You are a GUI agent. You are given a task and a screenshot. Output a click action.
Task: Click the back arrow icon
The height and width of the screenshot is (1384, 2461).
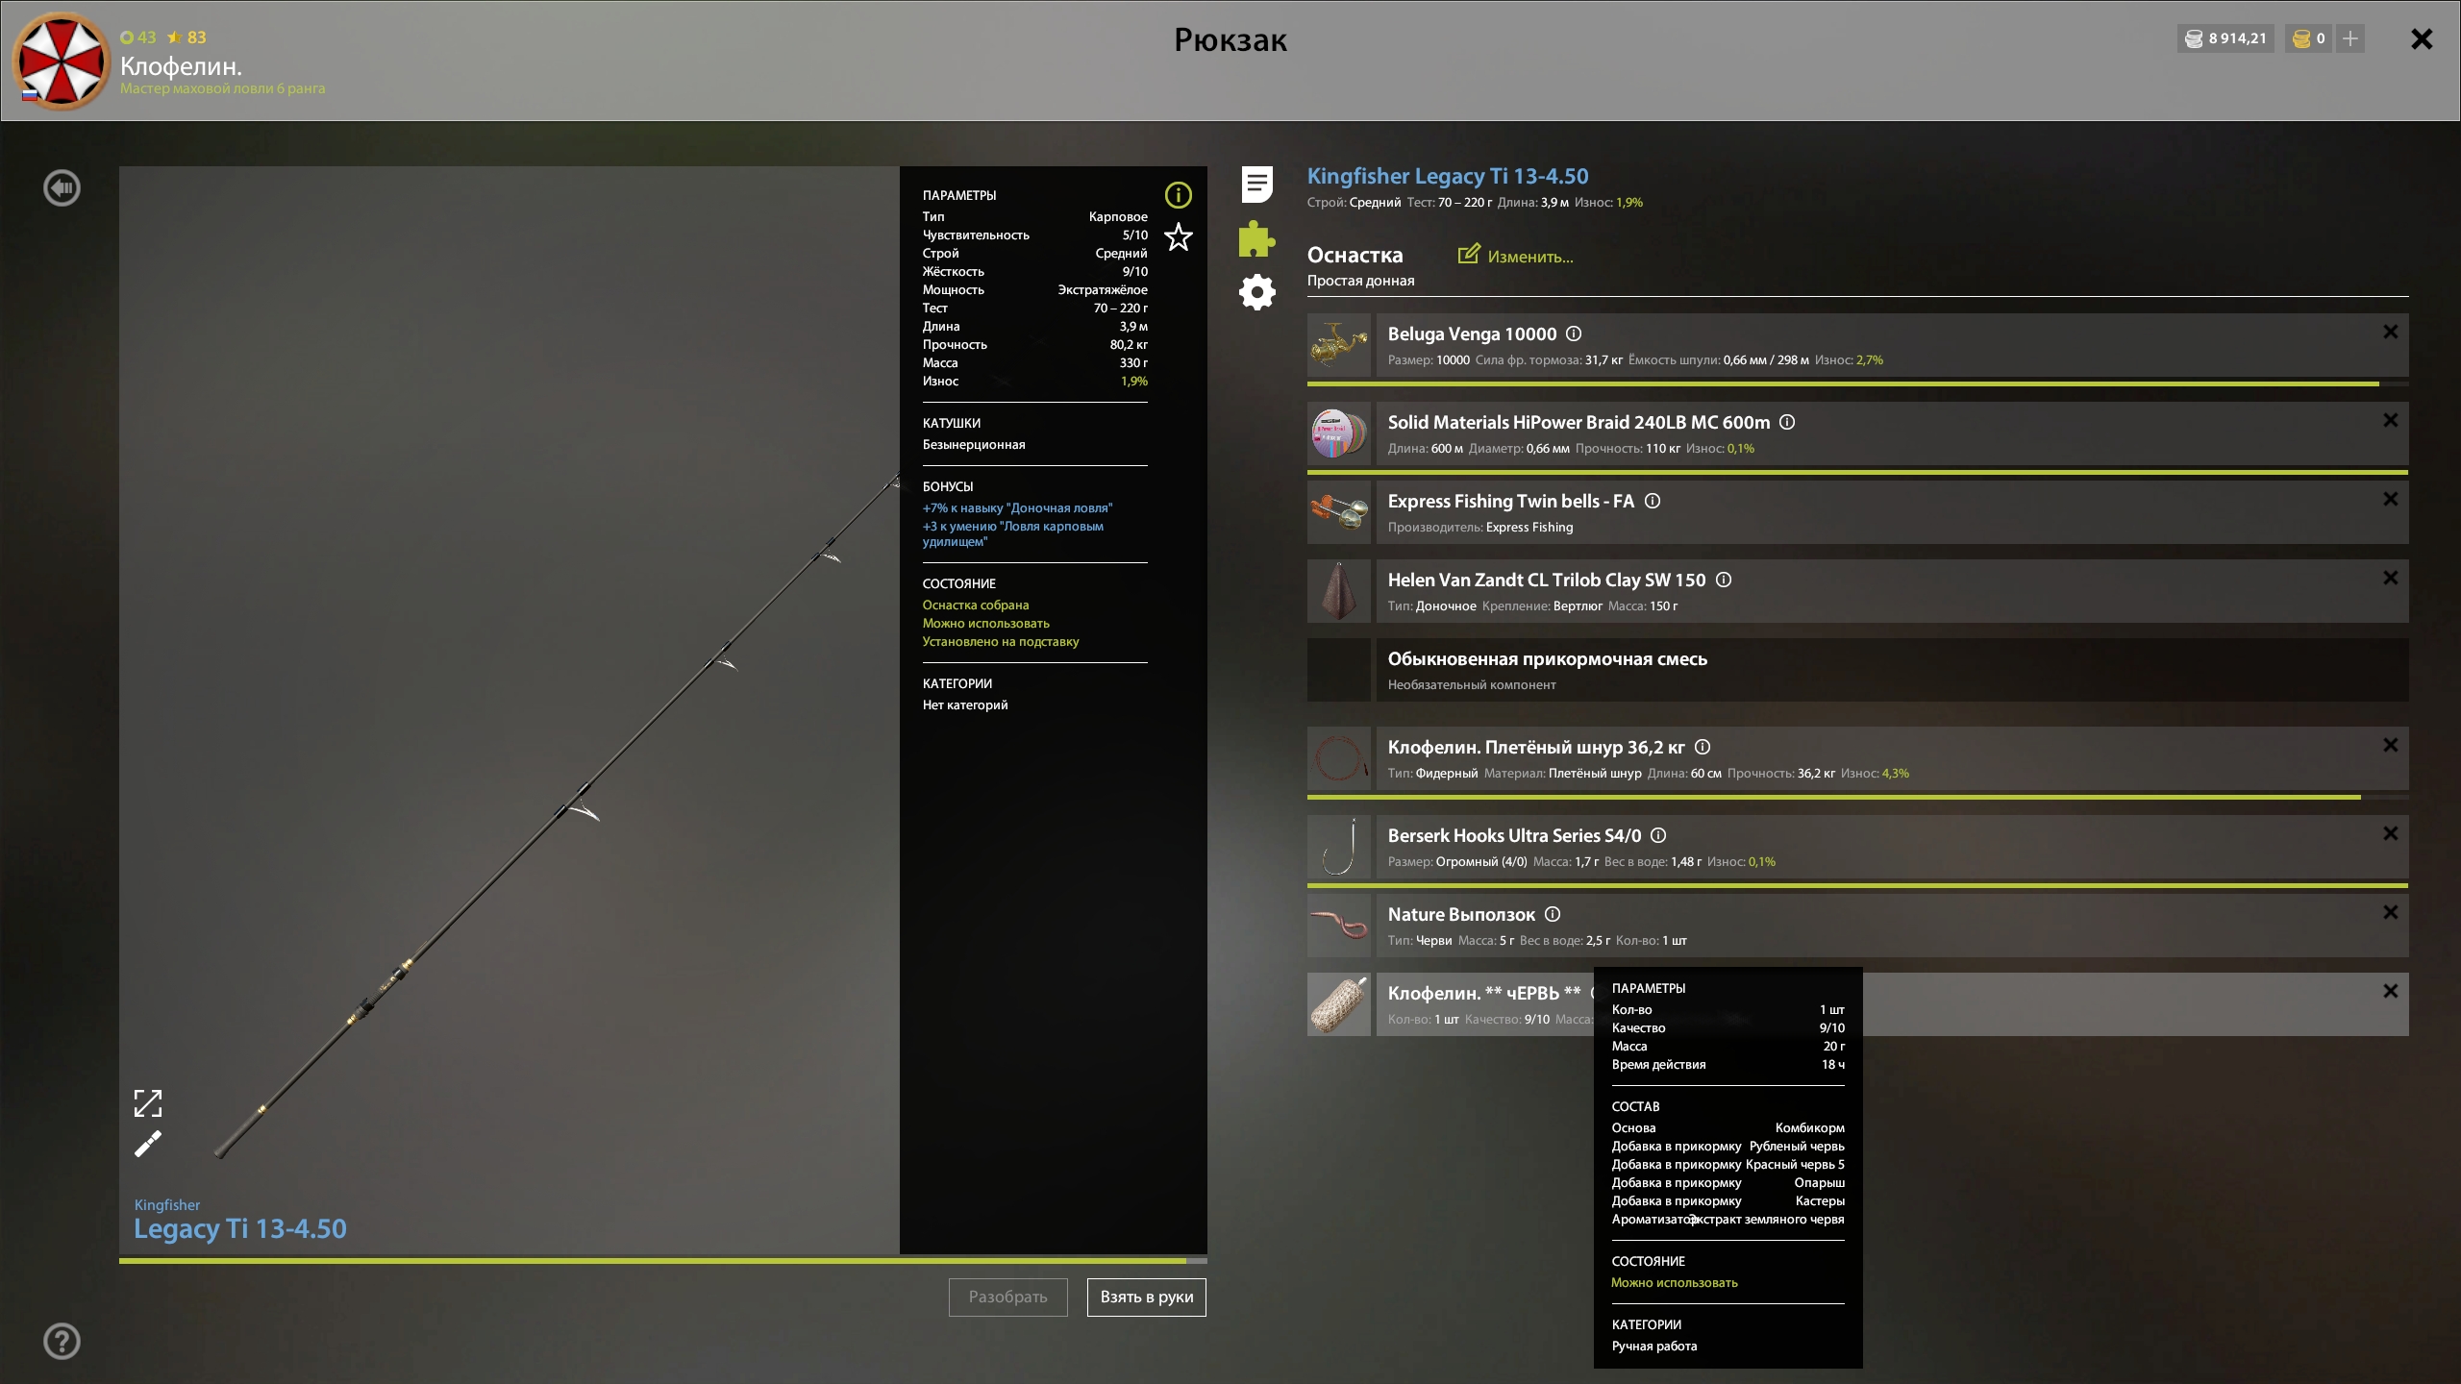pos(62,188)
